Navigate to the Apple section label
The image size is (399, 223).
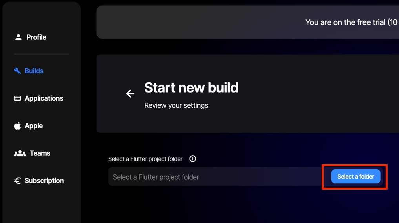(x=34, y=126)
